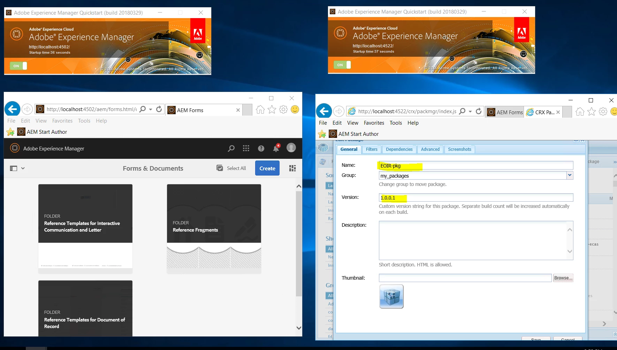Select the Advanced tab

coord(430,149)
